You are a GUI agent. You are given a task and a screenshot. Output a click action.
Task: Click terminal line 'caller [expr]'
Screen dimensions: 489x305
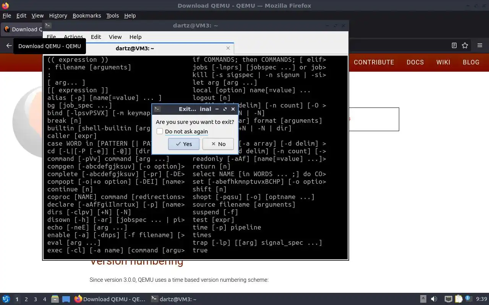click(72, 136)
